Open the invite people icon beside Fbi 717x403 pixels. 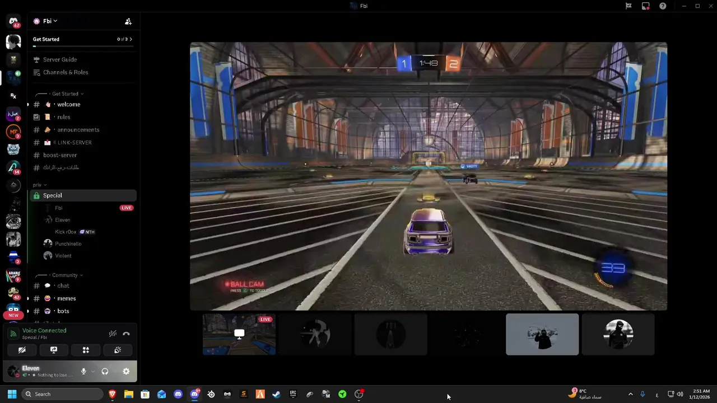pos(128,21)
